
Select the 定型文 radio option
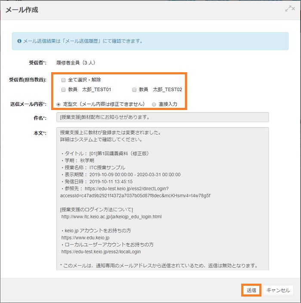pyautogui.click(x=59, y=104)
